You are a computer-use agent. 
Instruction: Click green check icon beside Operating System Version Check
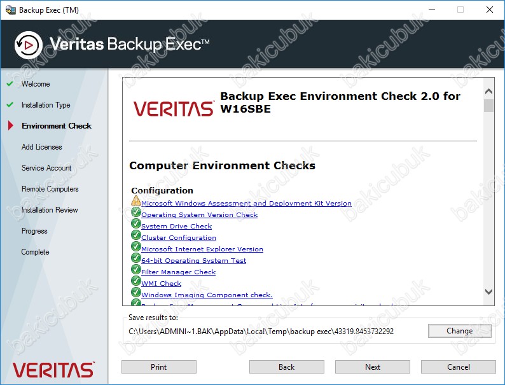[x=136, y=213]
